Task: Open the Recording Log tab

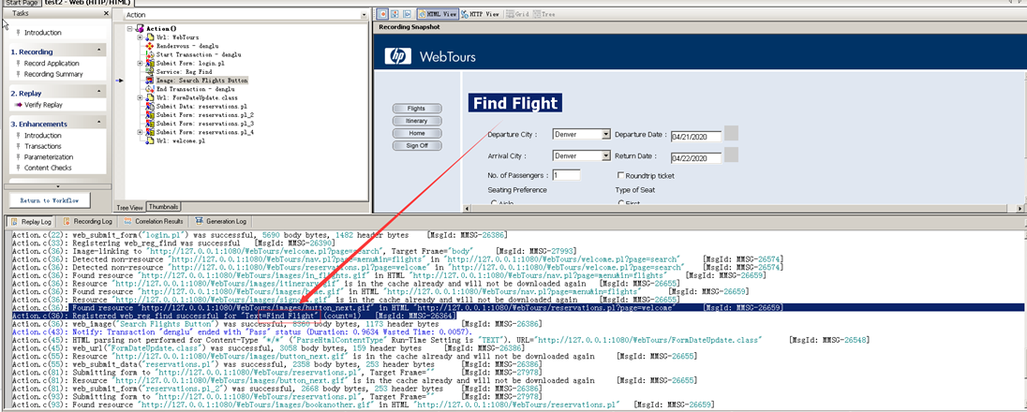Action: [88, 221]
